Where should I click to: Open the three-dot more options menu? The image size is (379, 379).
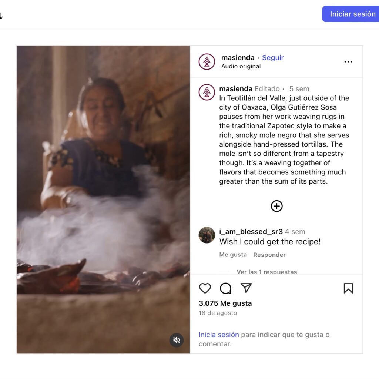coord(348,62)
